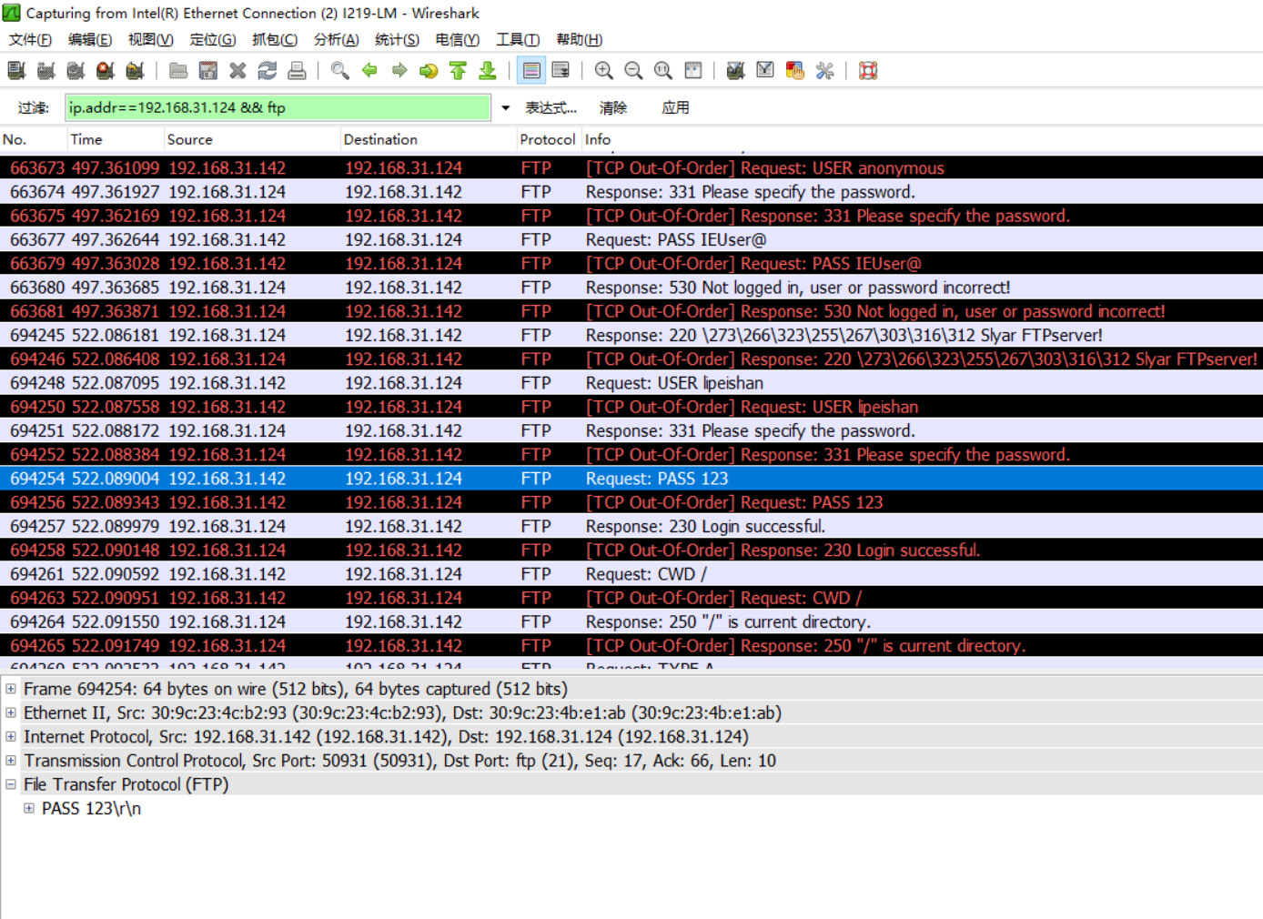Image resolution: width=1263 pixels, height=919 pixels.
Task: Open the 定位(G) menu
Action: coord(213,39)
